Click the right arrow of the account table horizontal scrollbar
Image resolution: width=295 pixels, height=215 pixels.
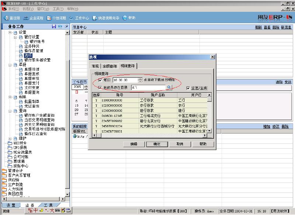(205, 135)
